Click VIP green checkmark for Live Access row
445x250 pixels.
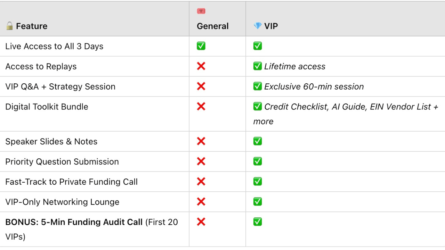coord(257,46)
